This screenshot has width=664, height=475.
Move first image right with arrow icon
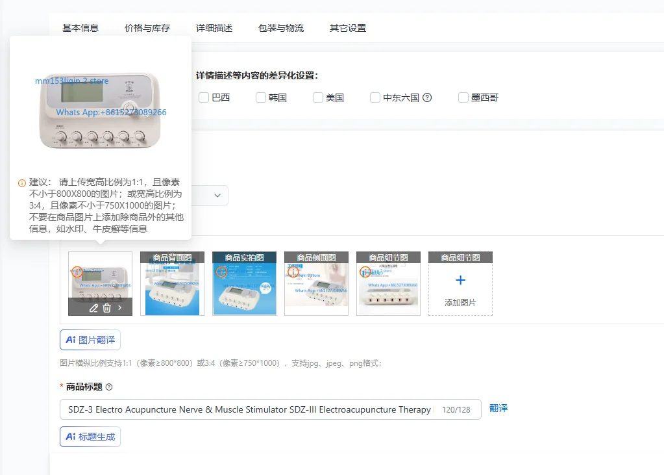pos(120,308)
